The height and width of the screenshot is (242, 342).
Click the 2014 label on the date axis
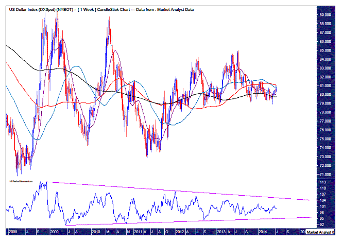pos(263,232)
